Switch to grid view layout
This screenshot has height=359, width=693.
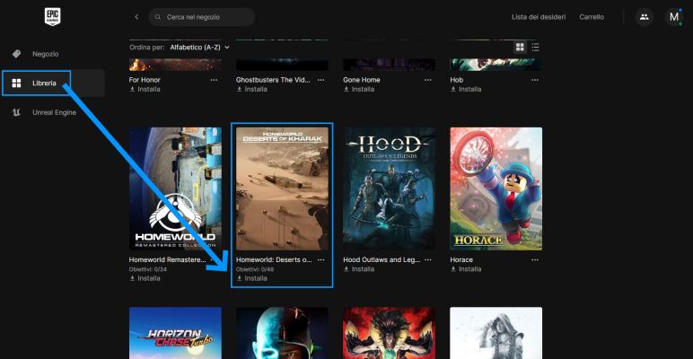tap(520, 47)
